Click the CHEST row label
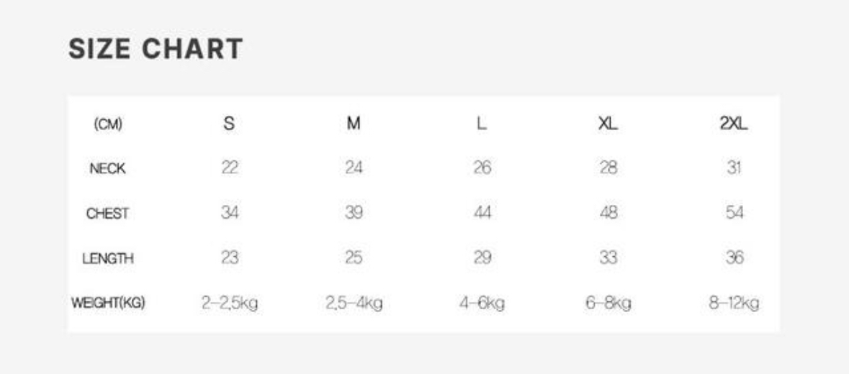The image size is (849, 374). 108,214
